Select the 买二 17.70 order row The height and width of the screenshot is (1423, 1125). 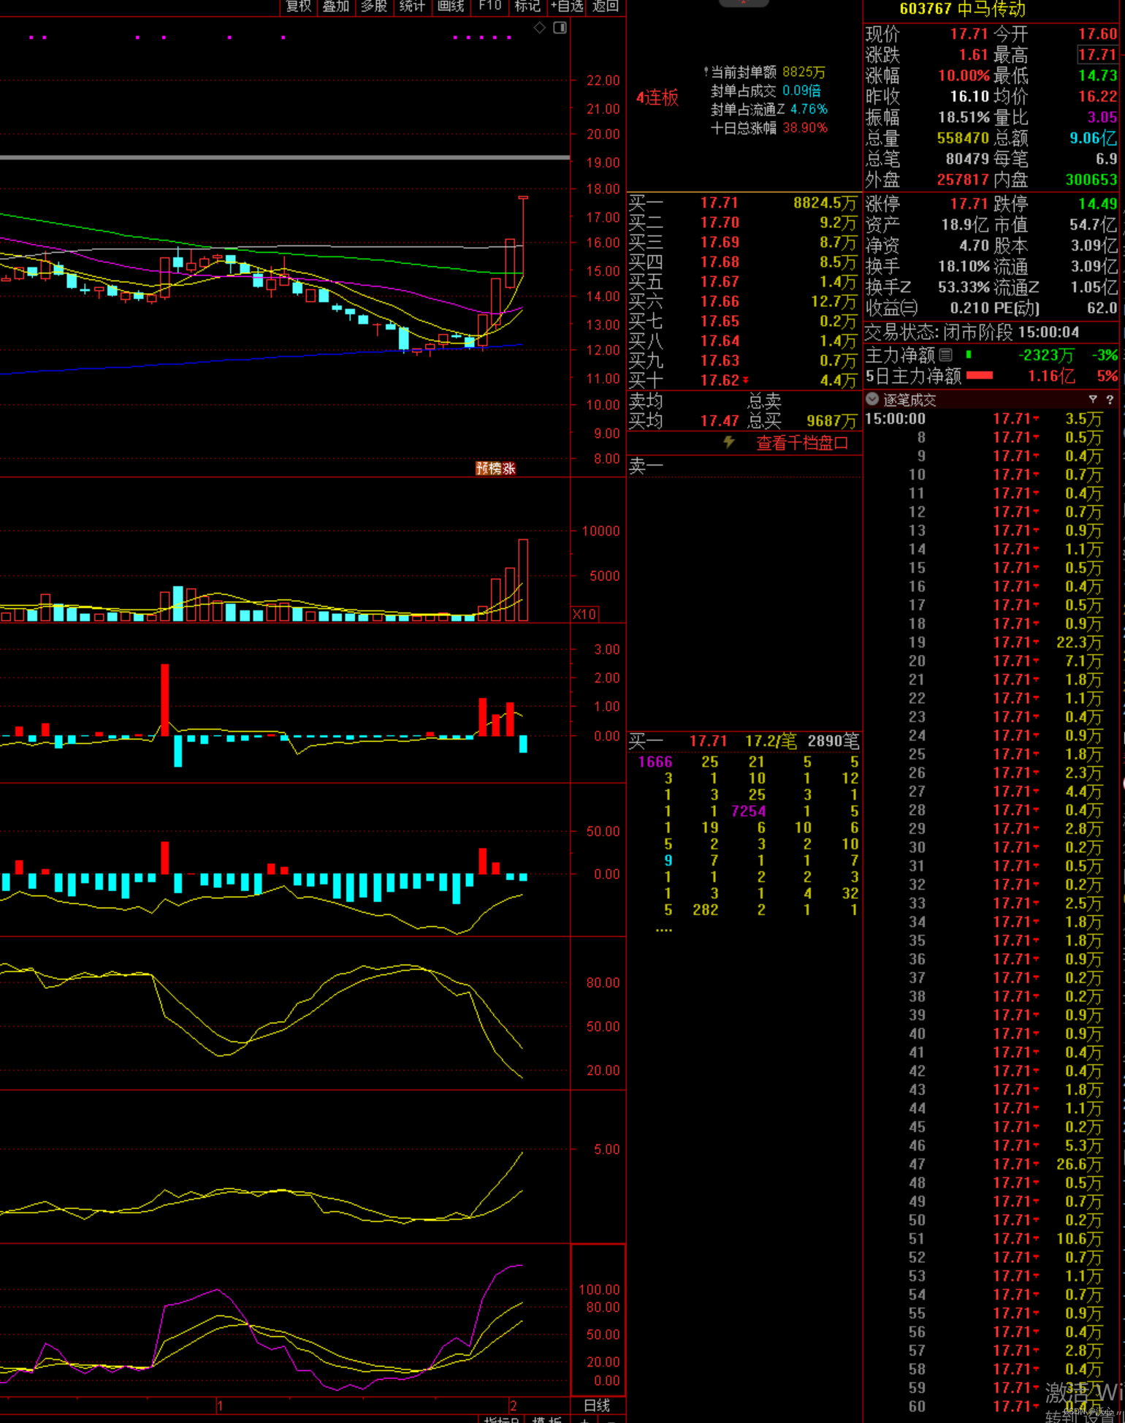[x=744, y=223]
